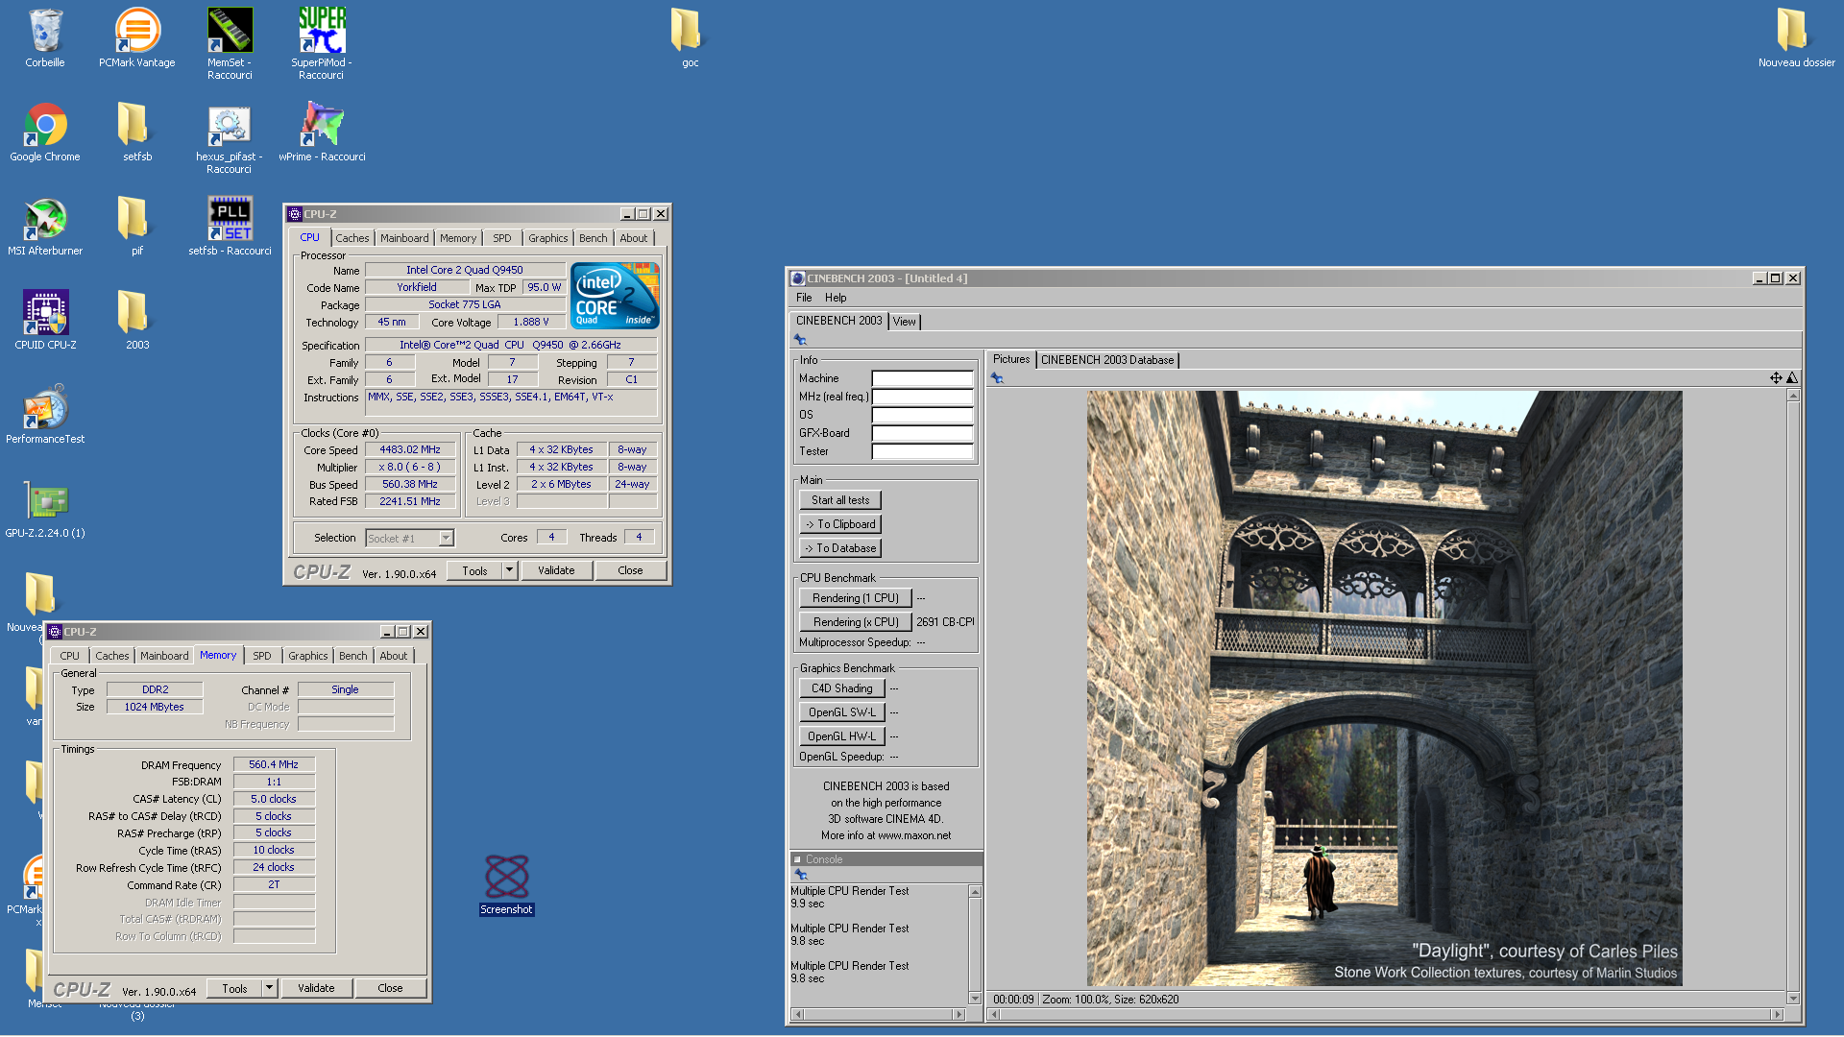This screenshot has height=1037, width=1844.
Task: Run OpenGL HW-L benchmark
Action: pyautogui.click(x=842, y=736)
